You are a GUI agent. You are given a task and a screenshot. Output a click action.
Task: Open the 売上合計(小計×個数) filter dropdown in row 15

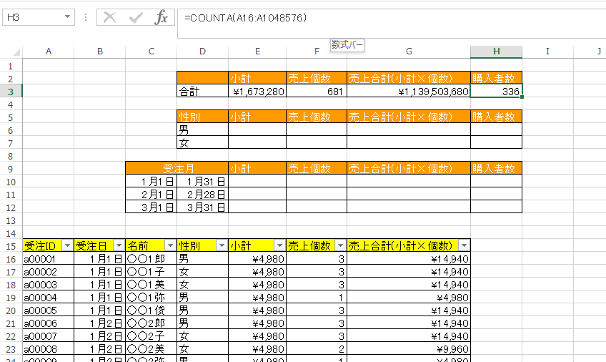[464, 245]
